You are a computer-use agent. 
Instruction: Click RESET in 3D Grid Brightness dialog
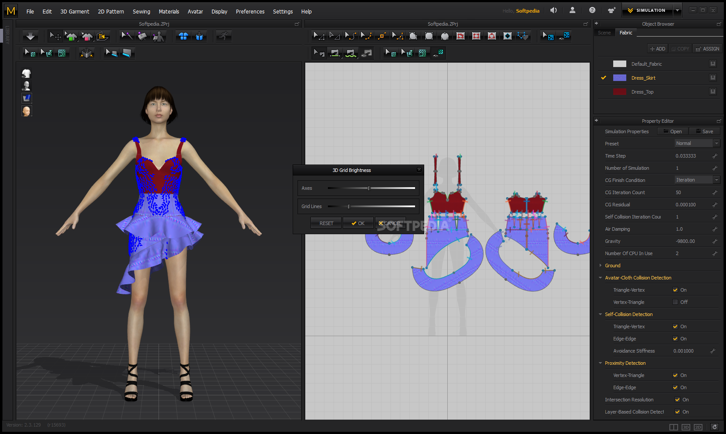326,223
